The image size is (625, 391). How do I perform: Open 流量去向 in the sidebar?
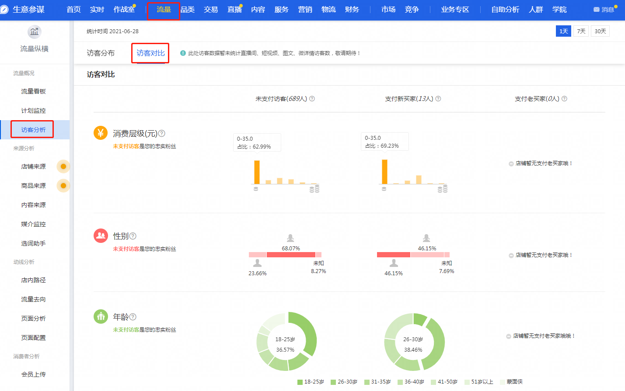pyautogui.click(x=33, y=299)
